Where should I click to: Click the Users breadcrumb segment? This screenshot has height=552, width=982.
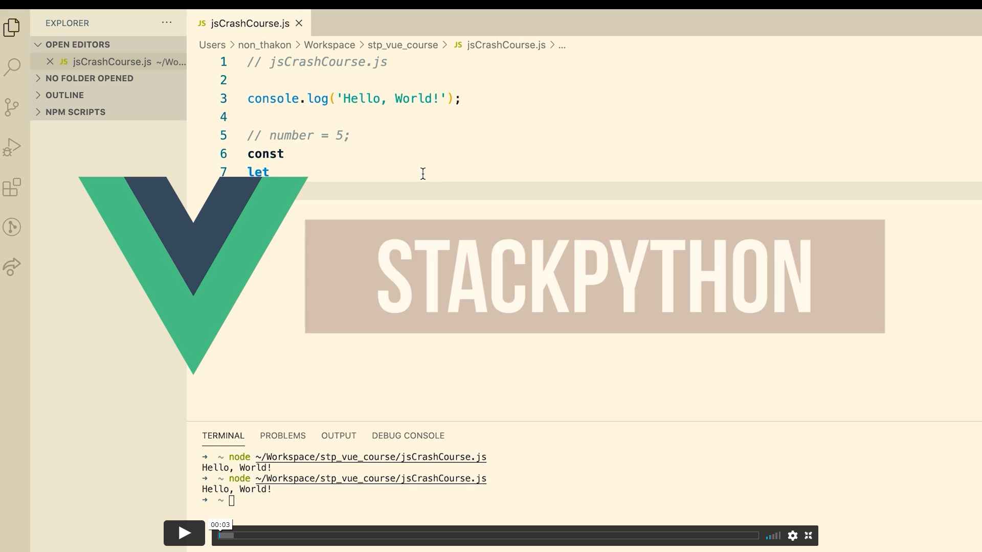point(212,45)
